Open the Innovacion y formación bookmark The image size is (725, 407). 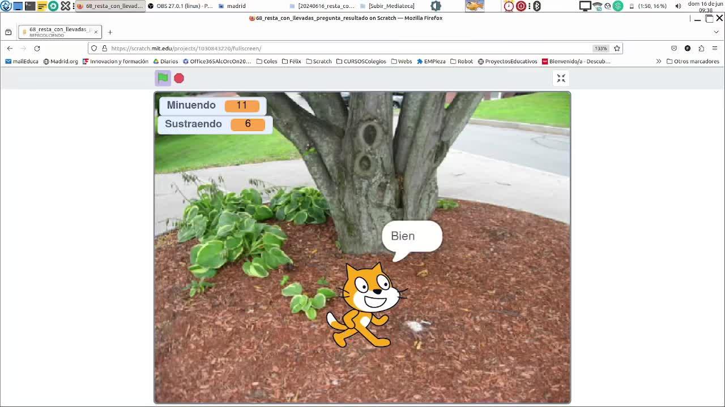116,62
